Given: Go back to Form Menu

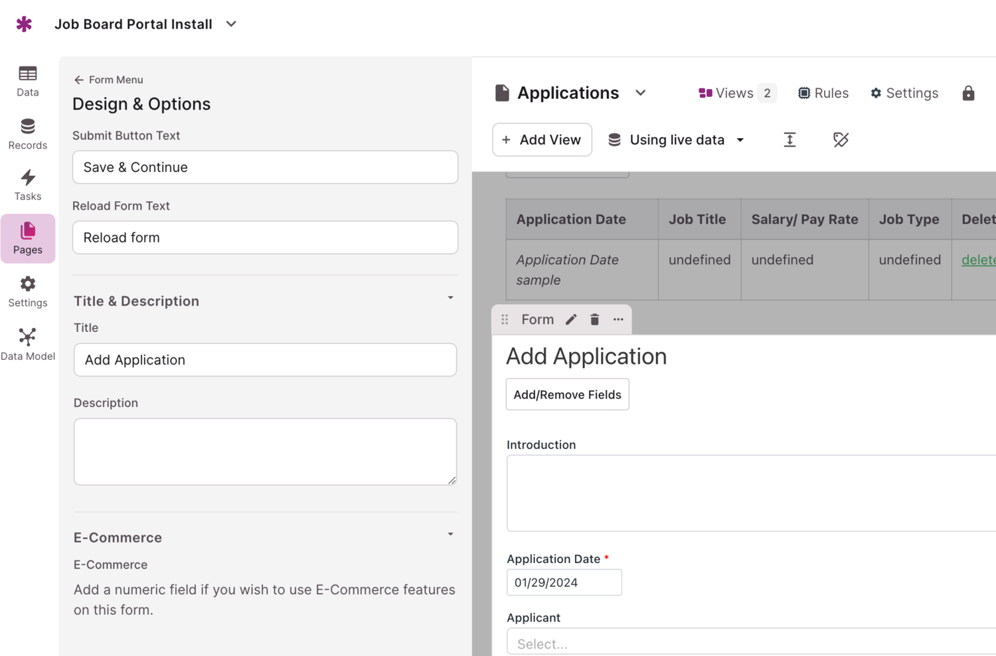Looking at the screenshot, I should coord(108,80).
